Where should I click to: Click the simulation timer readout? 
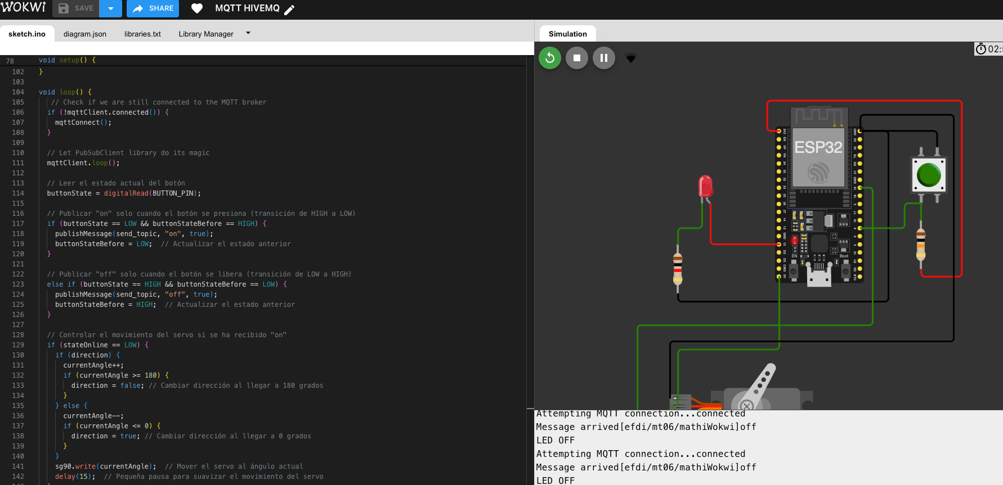pos(989,49)
